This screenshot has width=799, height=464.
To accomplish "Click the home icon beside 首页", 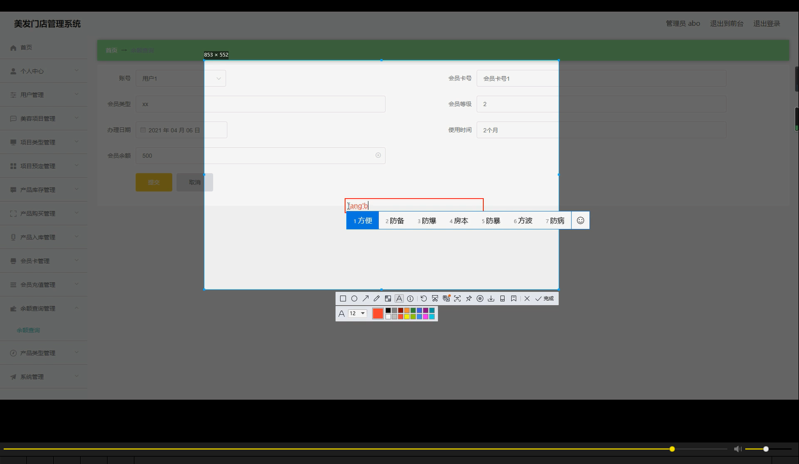I will (x=13, y=47).
